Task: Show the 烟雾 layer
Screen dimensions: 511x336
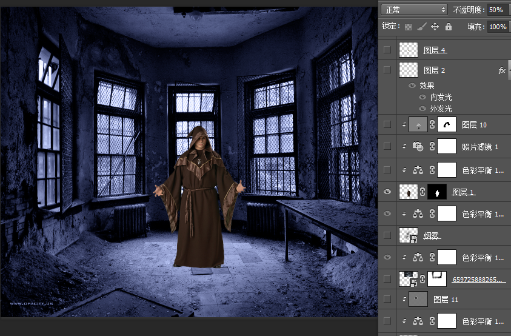Action: point(387,235)
